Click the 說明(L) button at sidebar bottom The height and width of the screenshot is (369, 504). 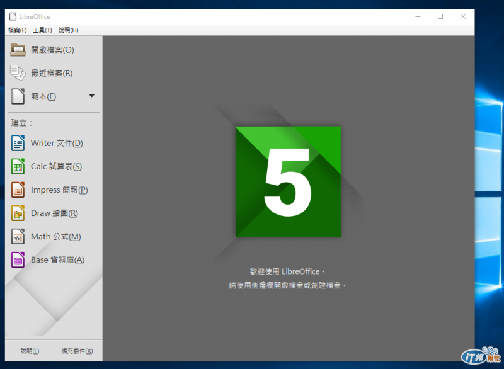(30, 351)
